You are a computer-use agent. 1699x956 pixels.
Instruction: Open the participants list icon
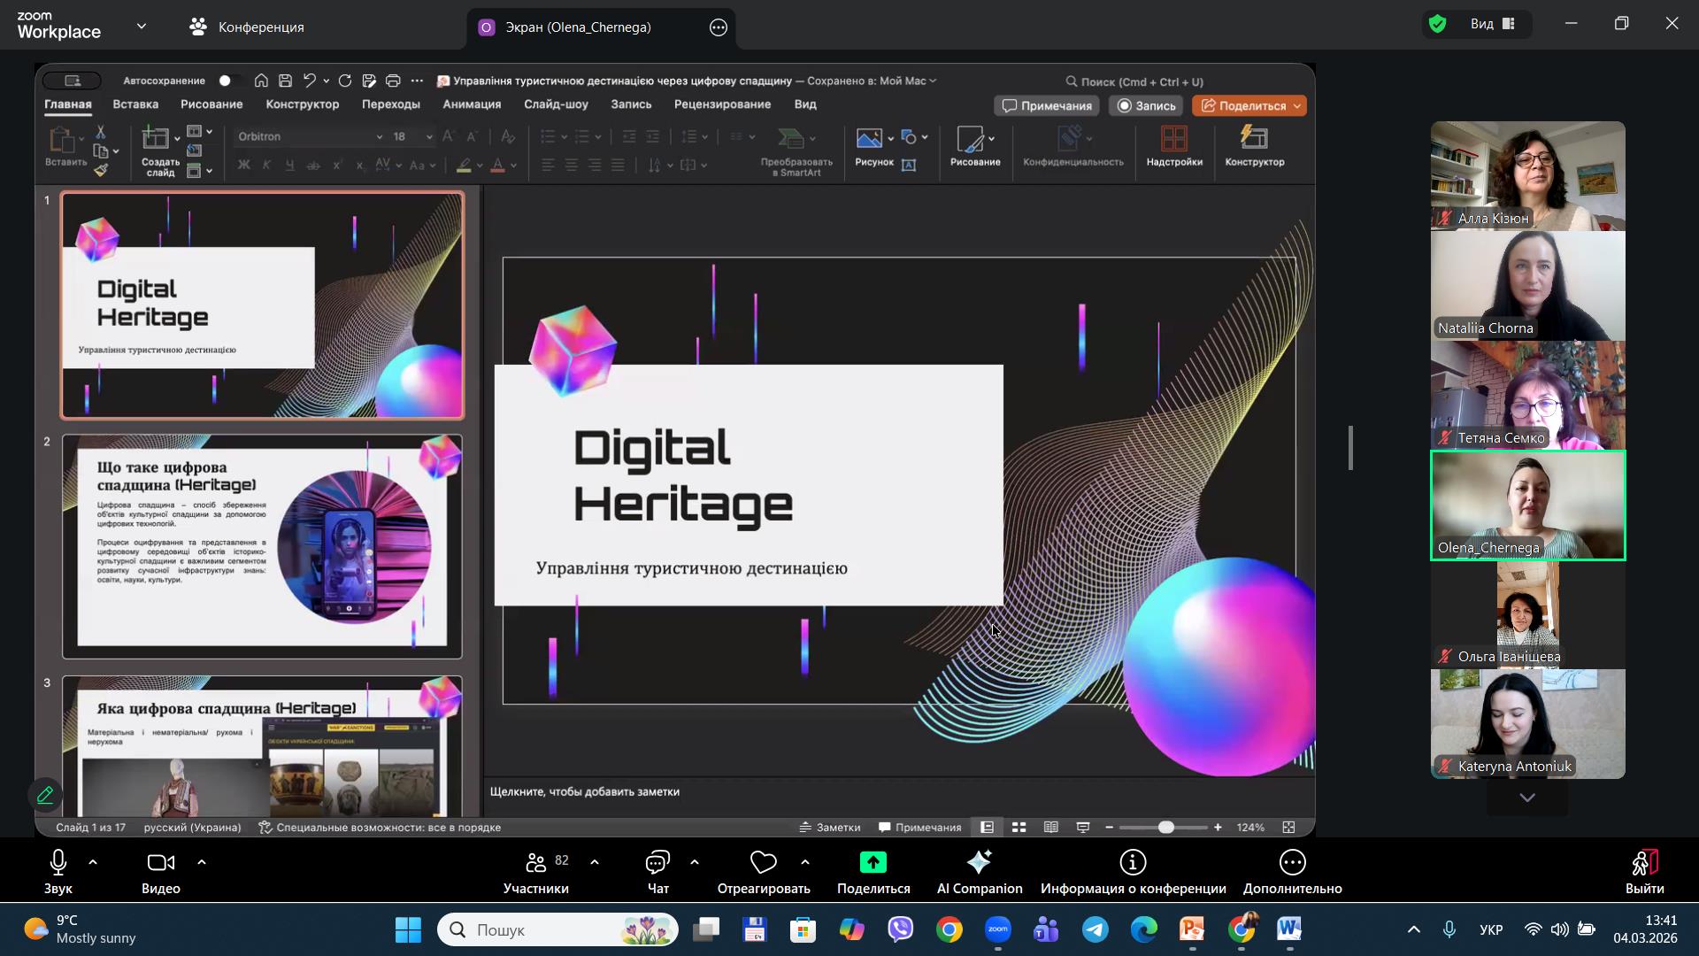536,863
